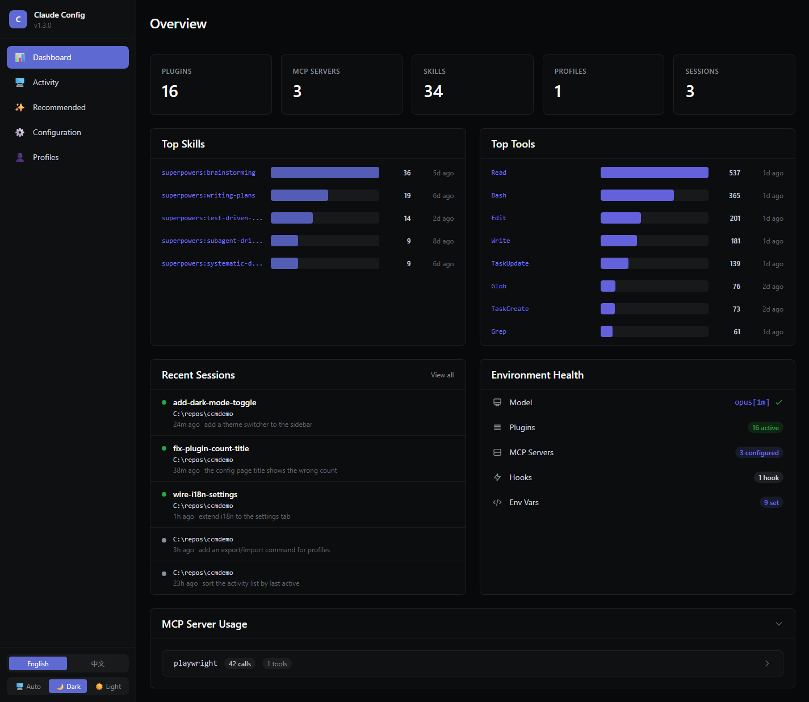
Task: Click the opus[1m] model value
Action: (752, 402)
